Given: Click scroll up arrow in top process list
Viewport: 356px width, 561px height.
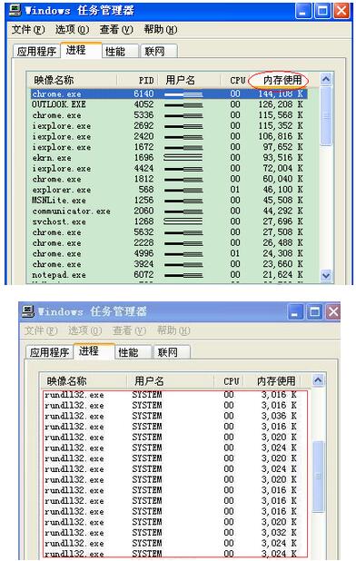Looking at the screenshot, I should (x=326, y=79).
